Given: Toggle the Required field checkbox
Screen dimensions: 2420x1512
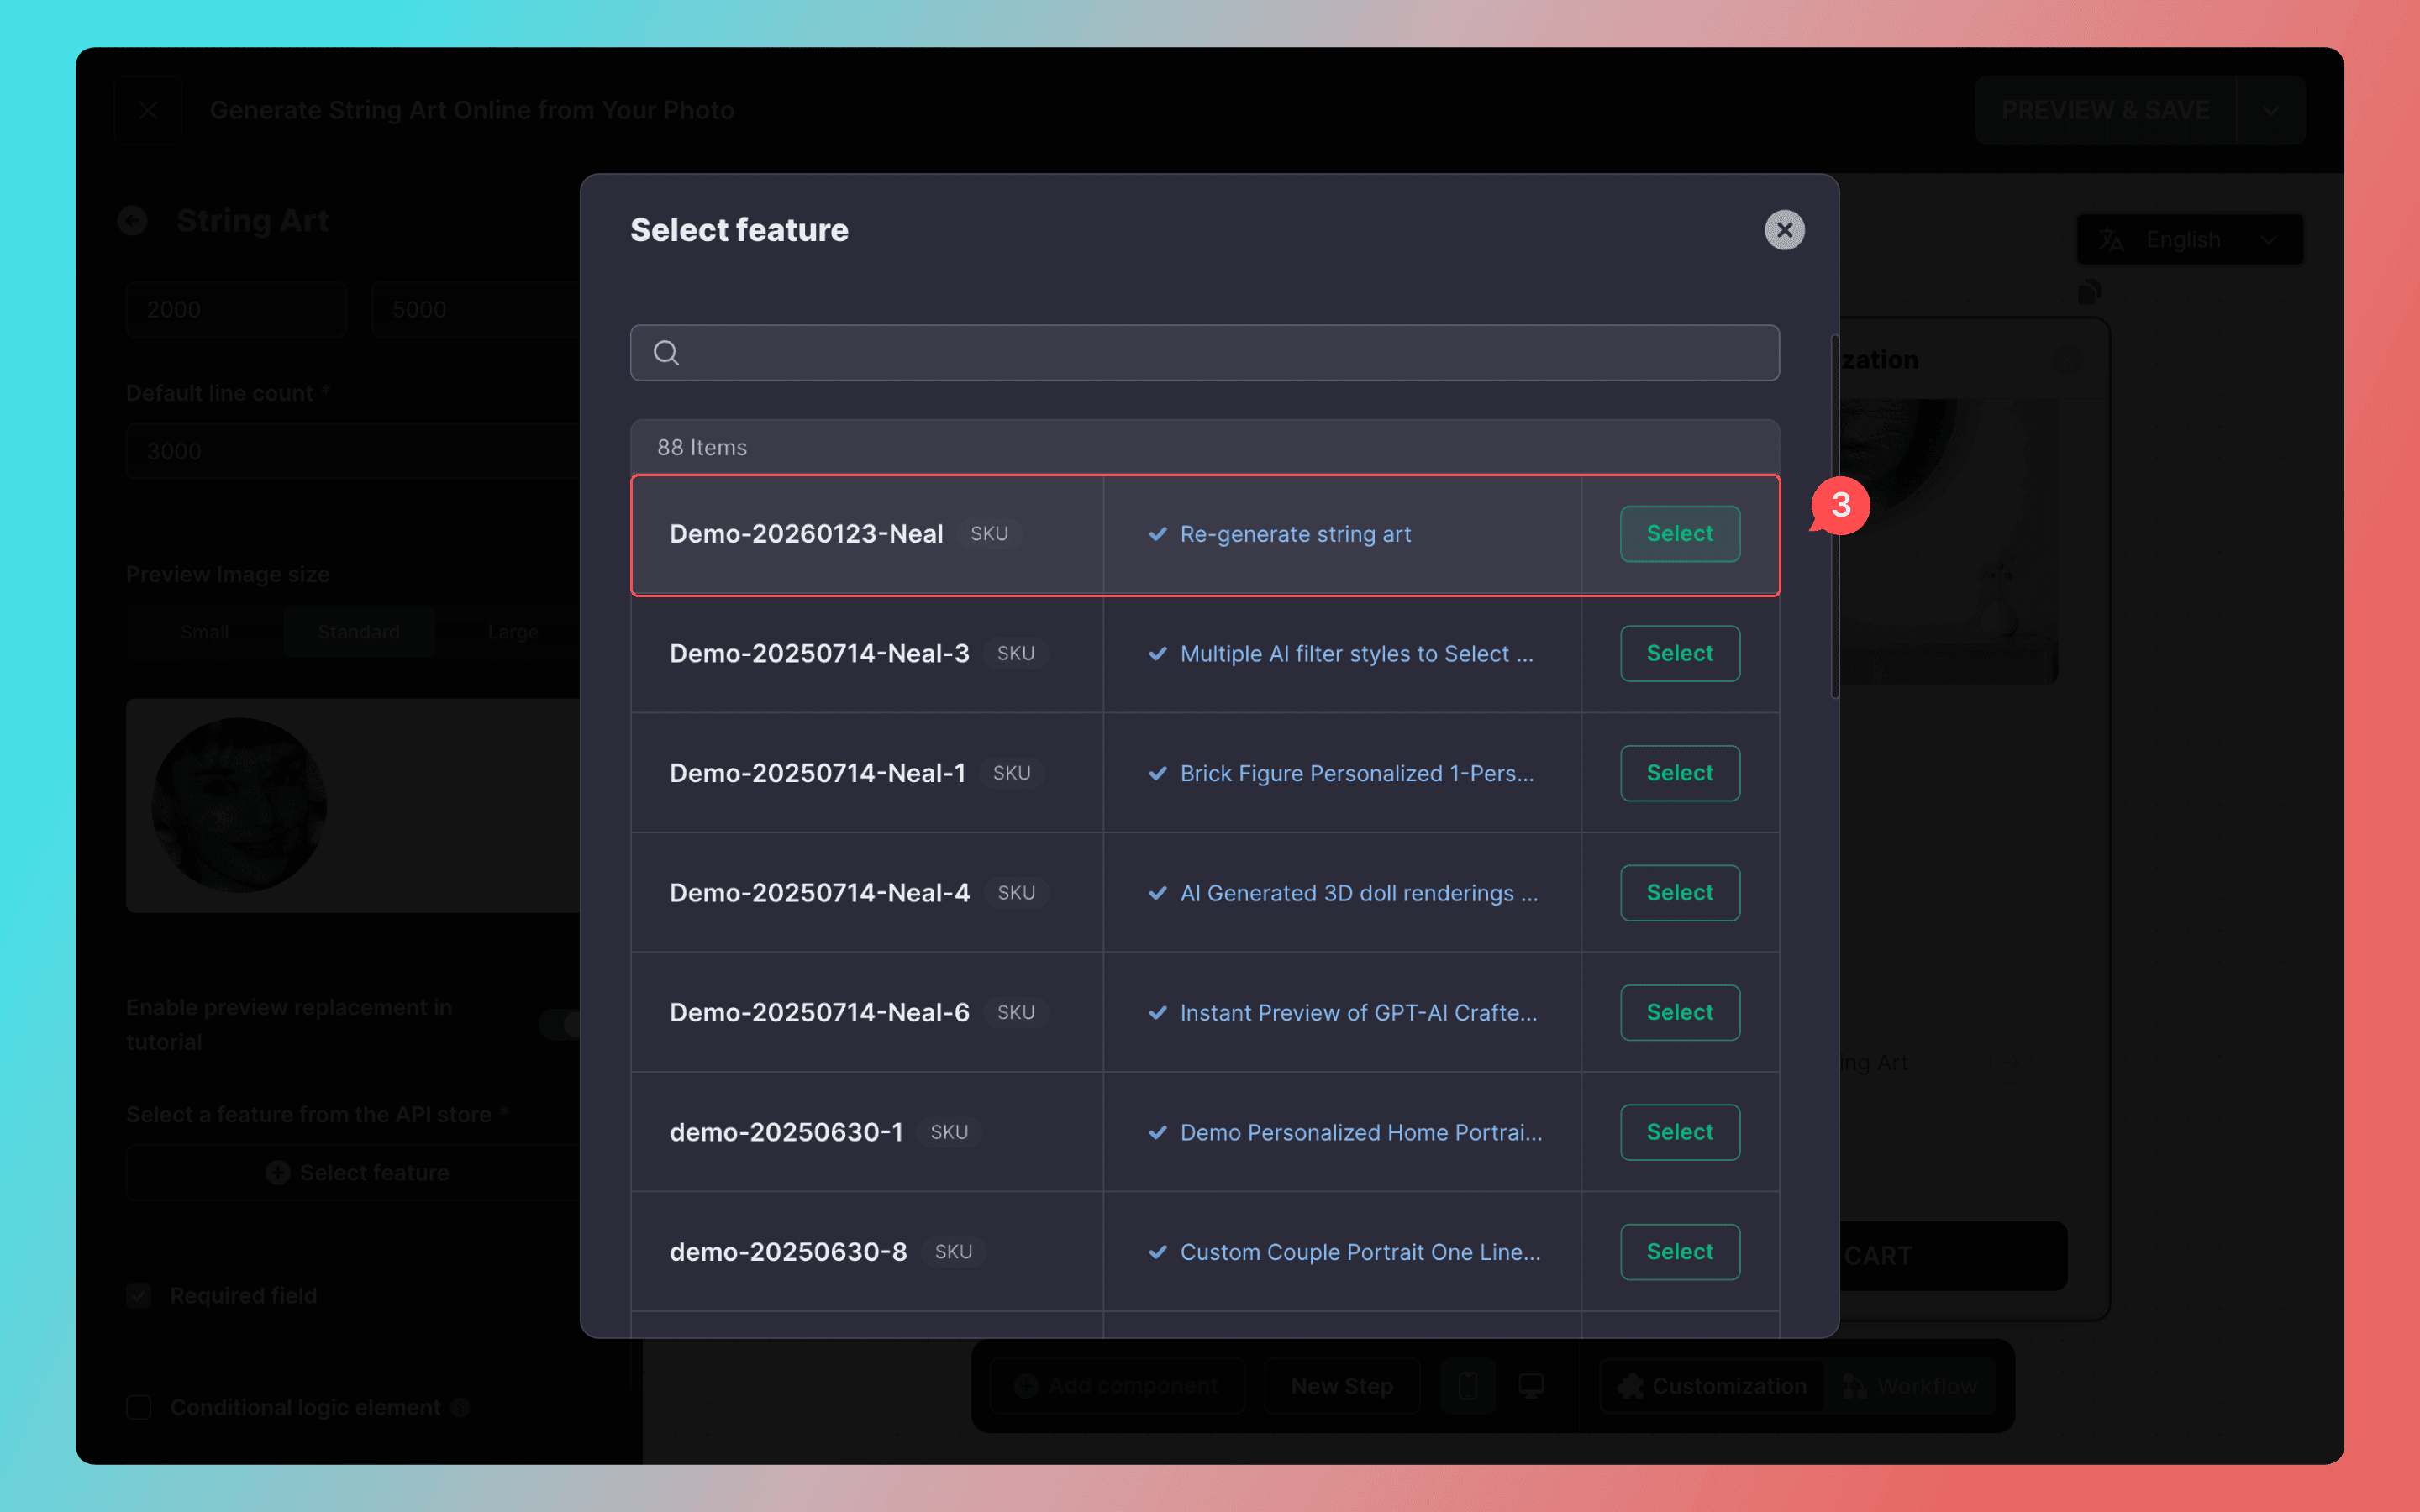Looking at the screenshot, I should (x=139, y=1296).
